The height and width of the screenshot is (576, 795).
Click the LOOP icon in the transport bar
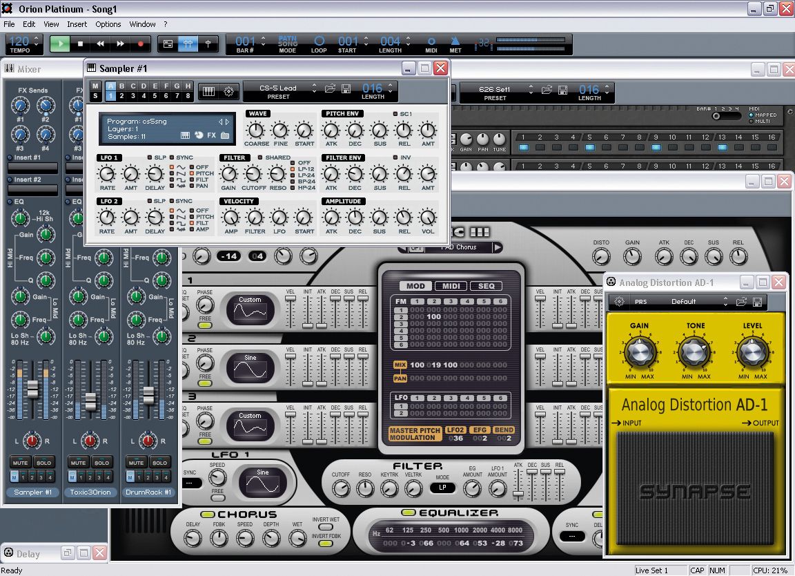coord(319,44)
